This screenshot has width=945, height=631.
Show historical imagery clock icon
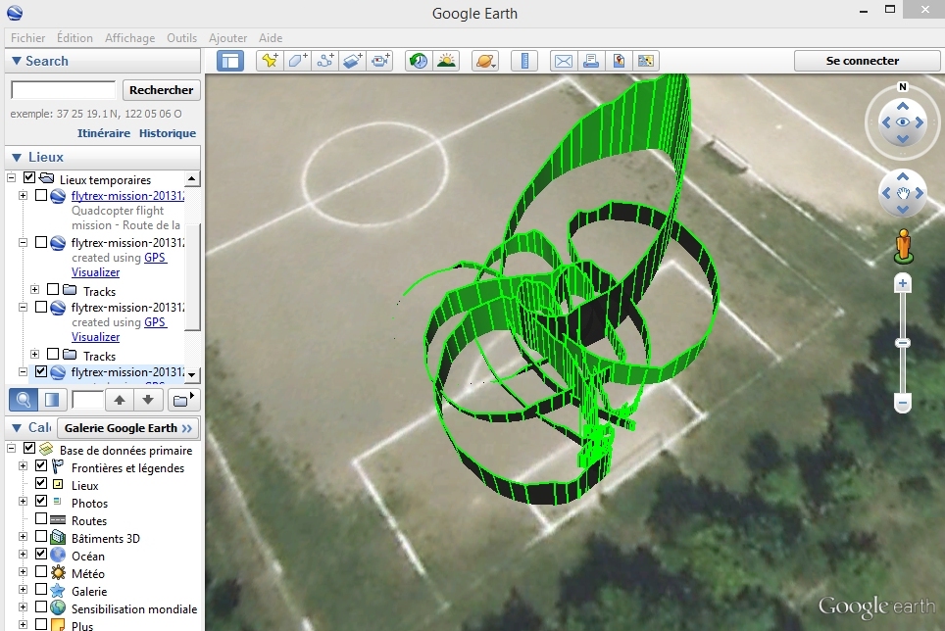click(419, 61)
